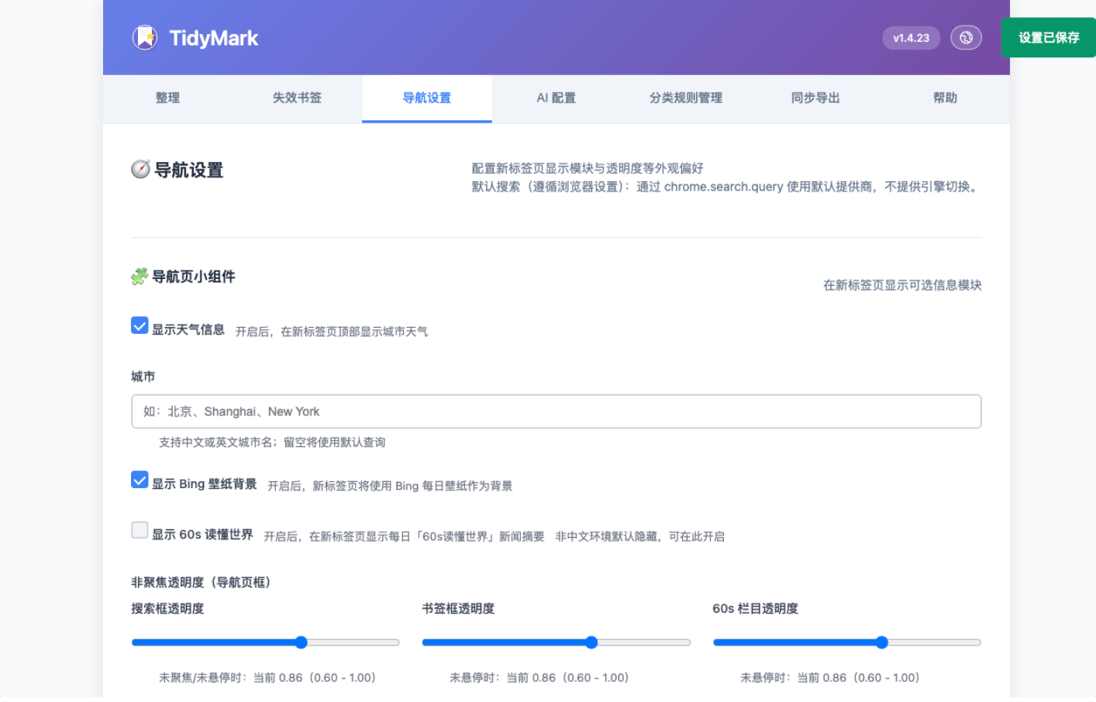Click the 60s 栏目透明度 slider
Screen dimensions: 1096x702
click(881, 642)
